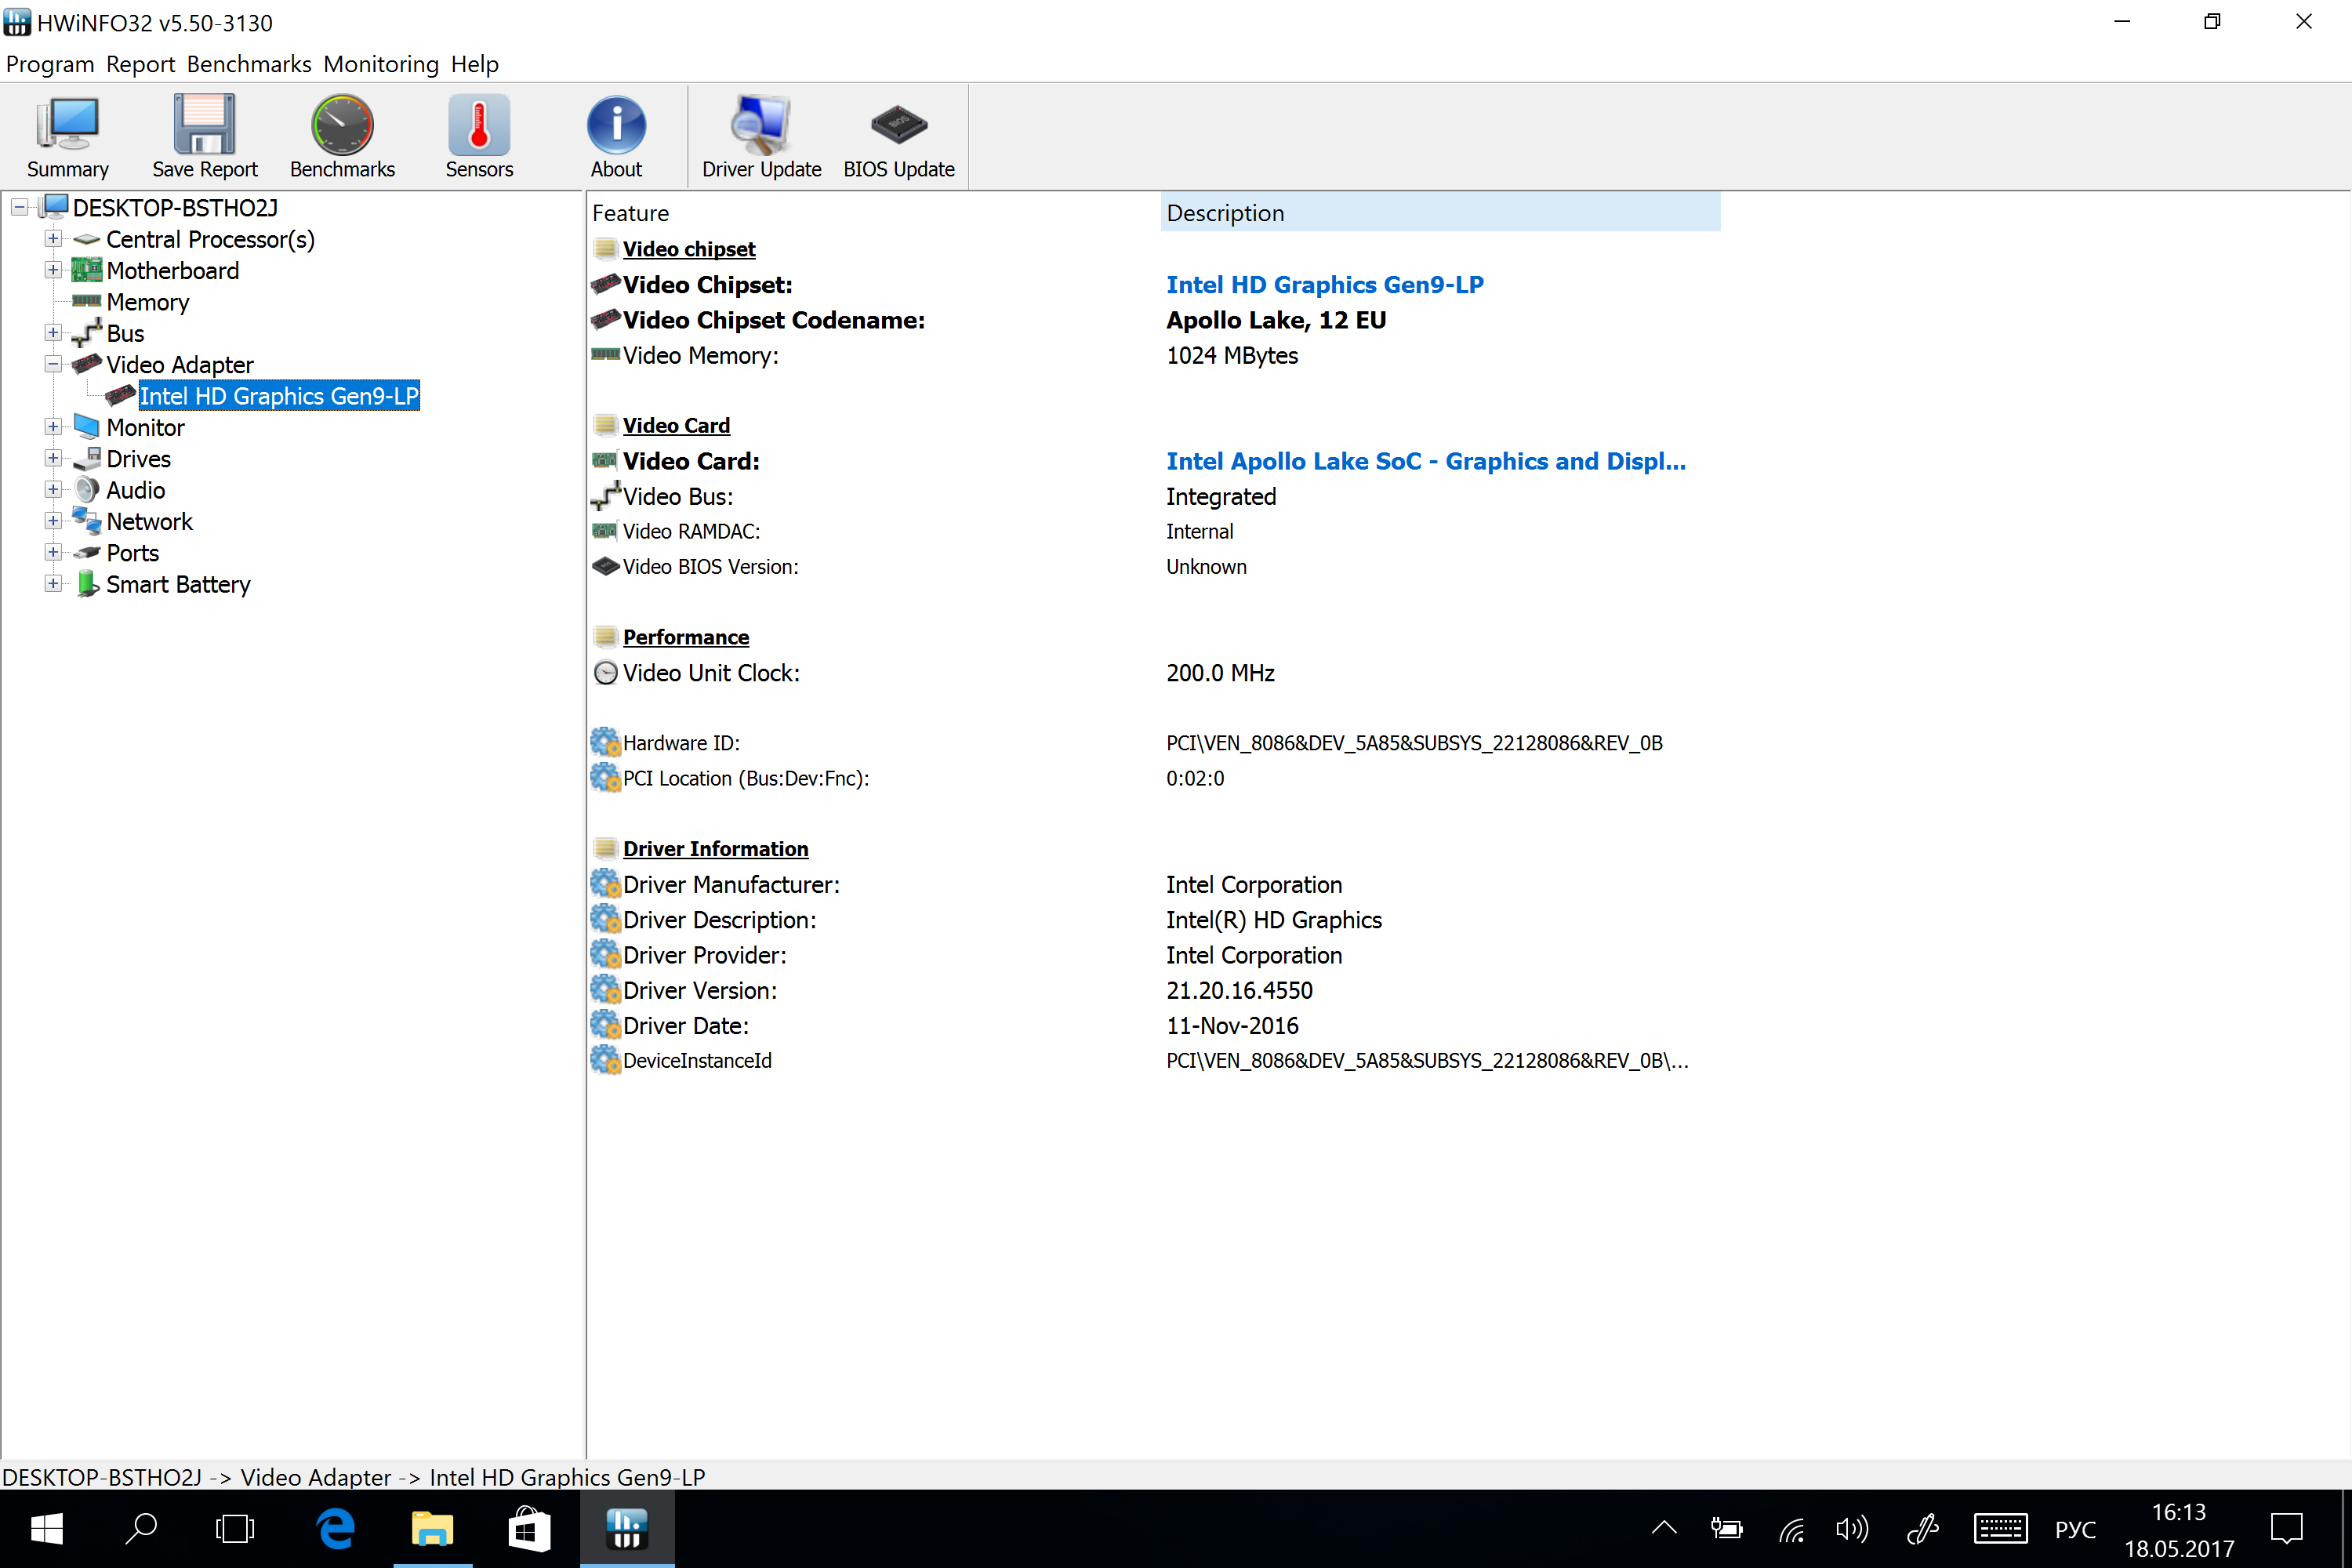The height and width of the screenshot is (1568, 2352).
Task: Click the About info icon
Action: point(616,137)
